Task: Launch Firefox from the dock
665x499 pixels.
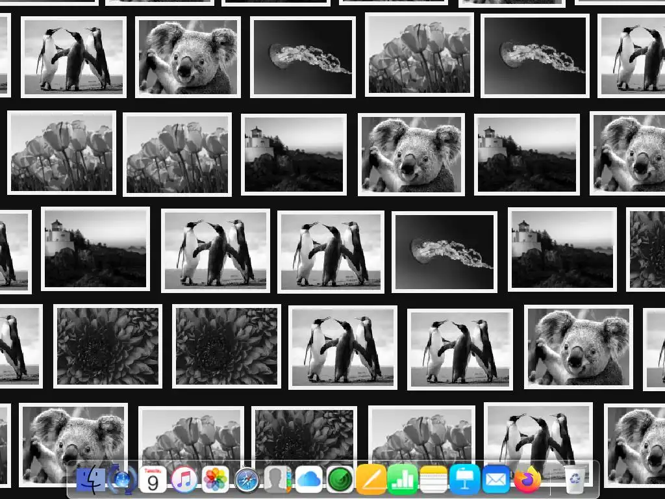Action: tap(527, 480)
